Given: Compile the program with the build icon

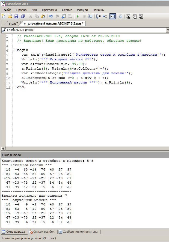Looking at the screenshot, I should pyautogui.click(x=90, y=16).
